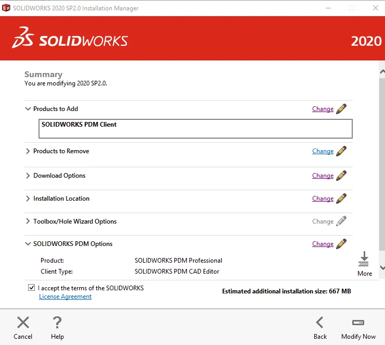
Task: Click the vertical scrollbar down arrow
Action: 381,267
